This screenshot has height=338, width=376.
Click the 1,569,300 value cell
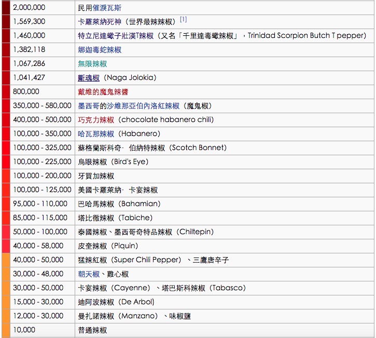[x=29, y=22]
